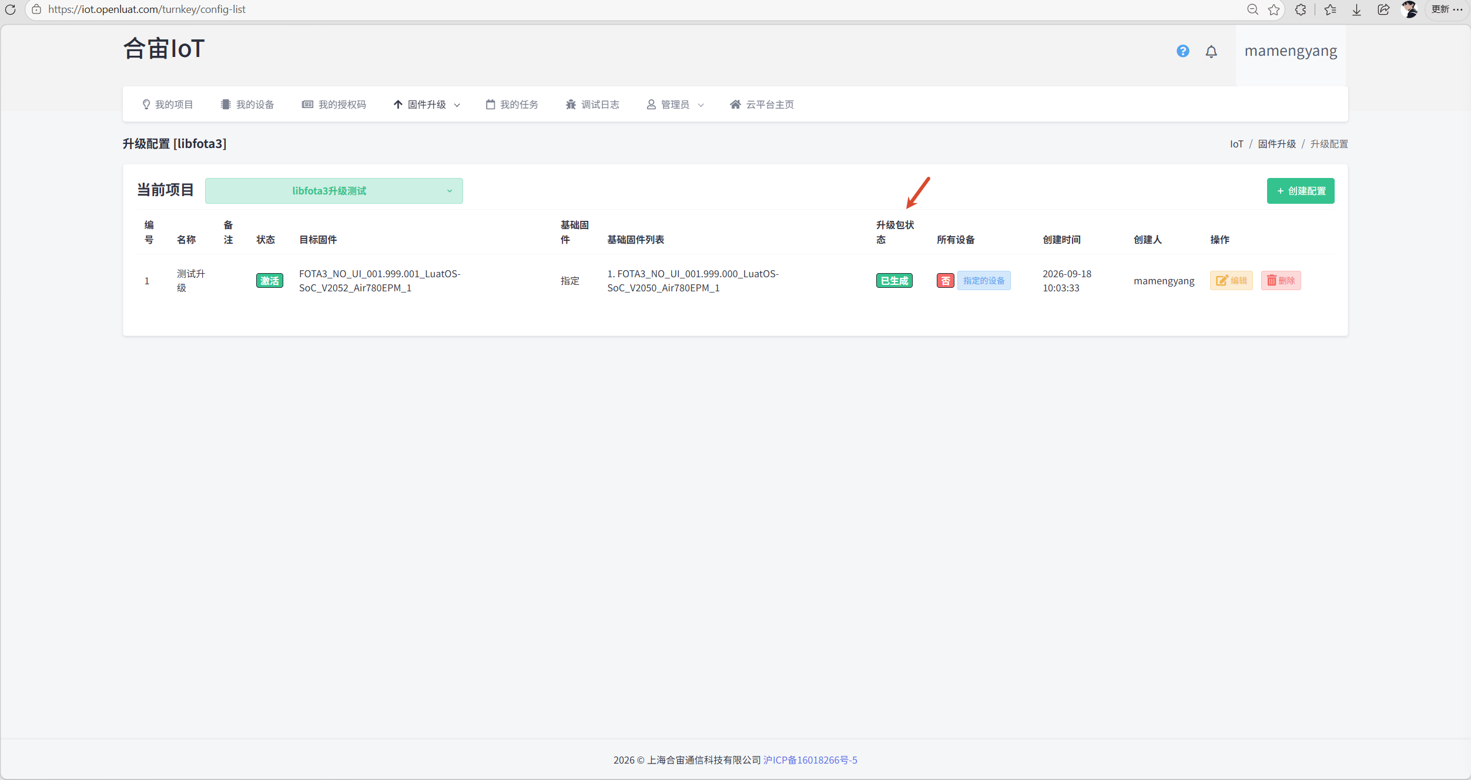Open 沪ICP备16018266号-5 footer link

810,760
